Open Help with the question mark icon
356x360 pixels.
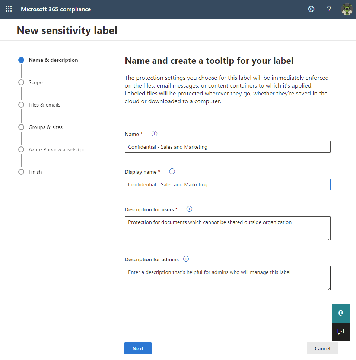click(329, 9)
